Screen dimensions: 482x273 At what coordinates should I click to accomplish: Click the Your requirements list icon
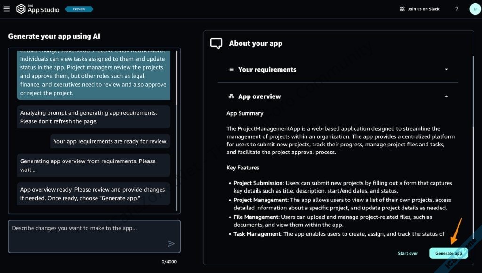coord(231,70)
